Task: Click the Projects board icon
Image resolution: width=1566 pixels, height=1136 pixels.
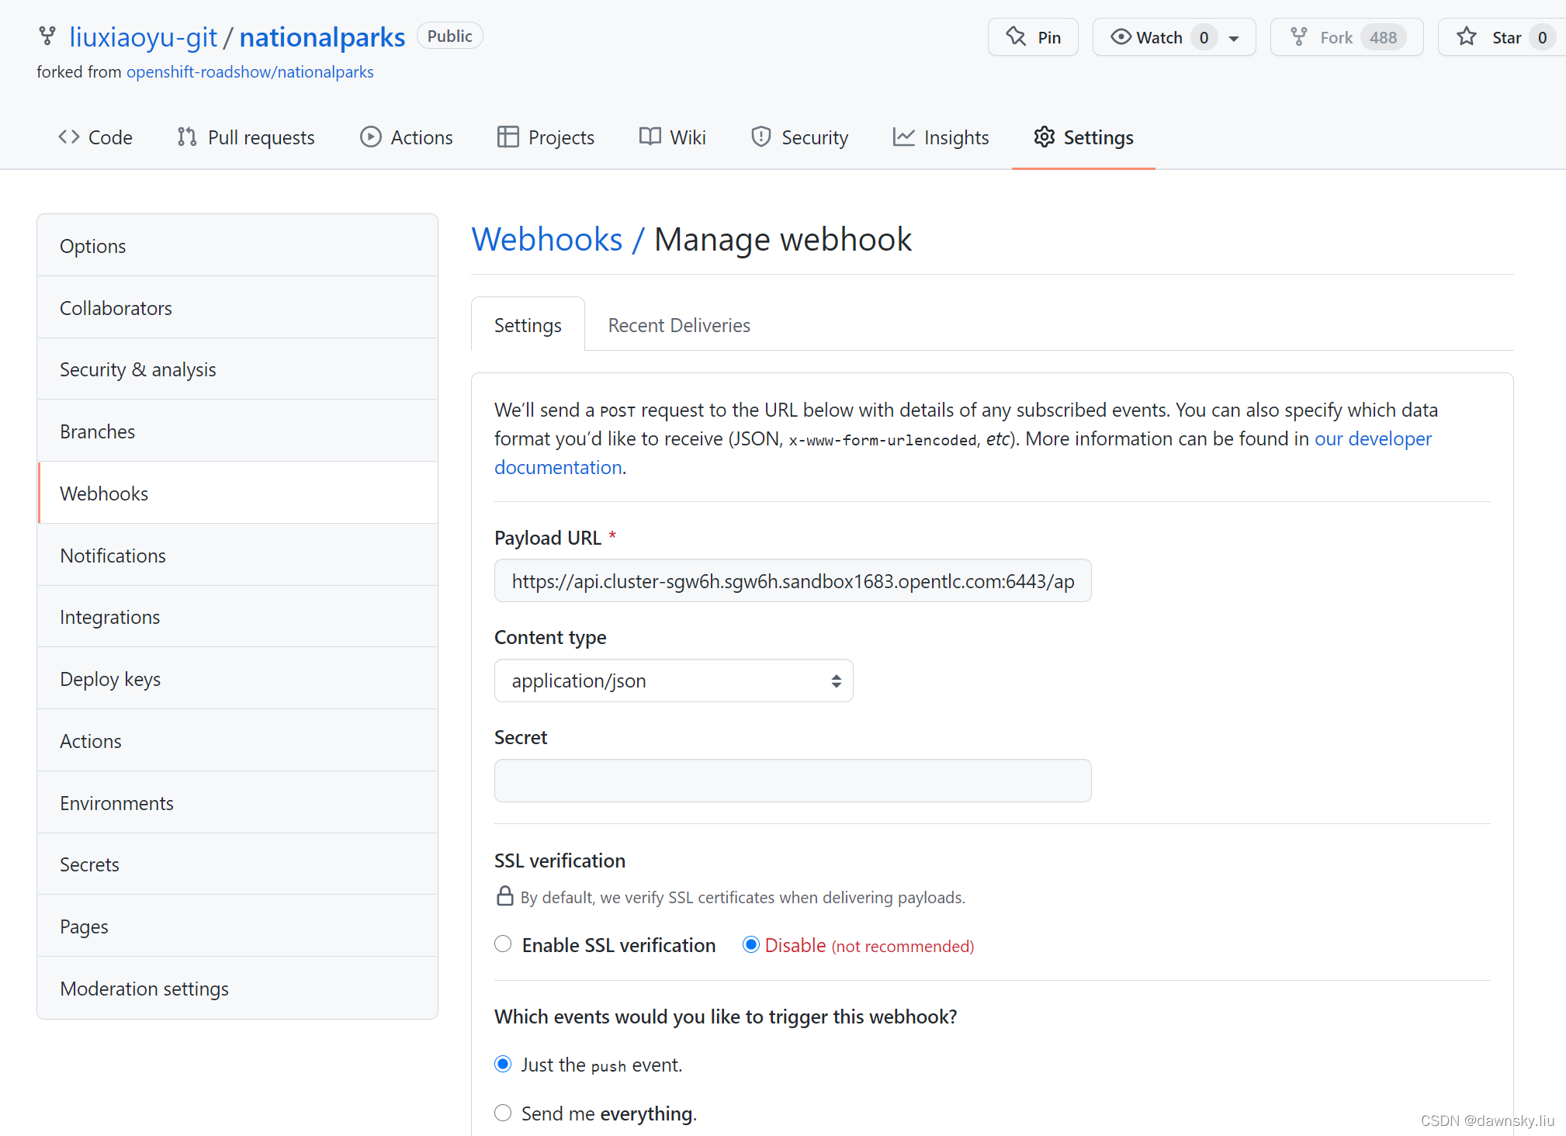Action: tap(508, 137)
